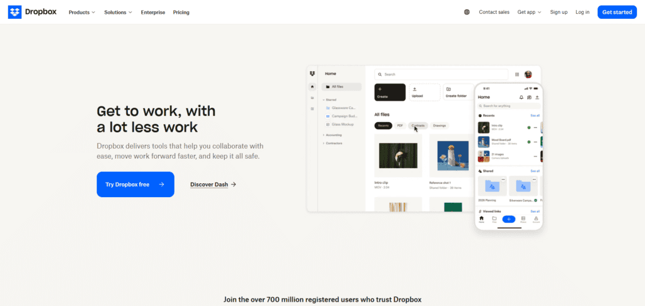The image size is (645, 306).
Task: Click the user avatar in the mockup
Action: (528, 74)
